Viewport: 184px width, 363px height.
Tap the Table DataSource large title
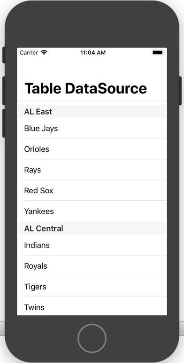coord(85,88)
